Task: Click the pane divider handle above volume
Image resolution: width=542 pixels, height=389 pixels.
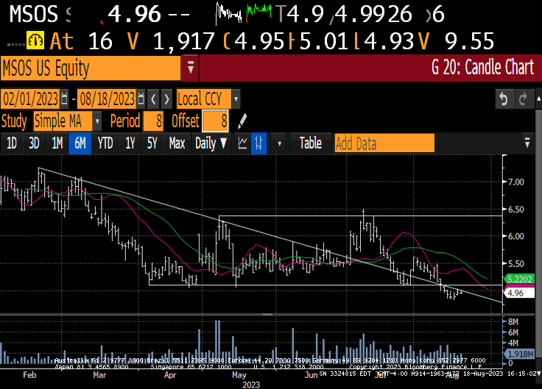Action: tap(267, 315)
